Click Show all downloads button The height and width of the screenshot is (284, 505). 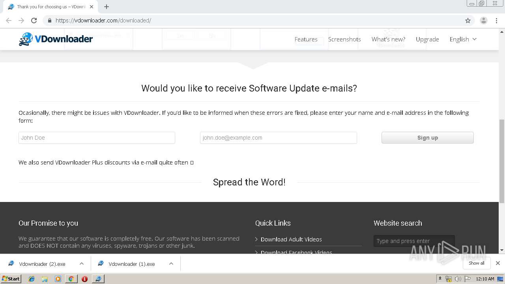(x=477, y=263)
